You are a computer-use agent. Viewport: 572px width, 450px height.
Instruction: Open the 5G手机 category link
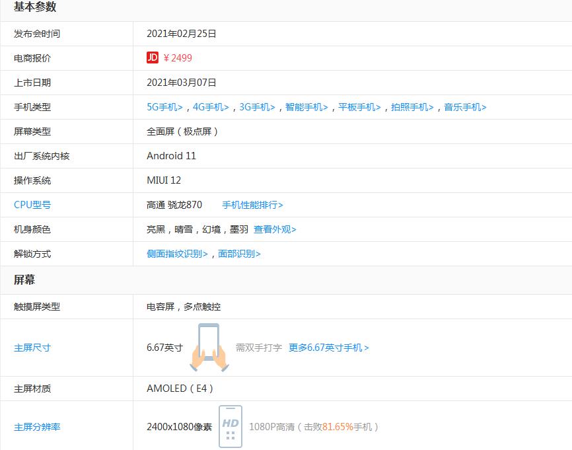point(164,107)
